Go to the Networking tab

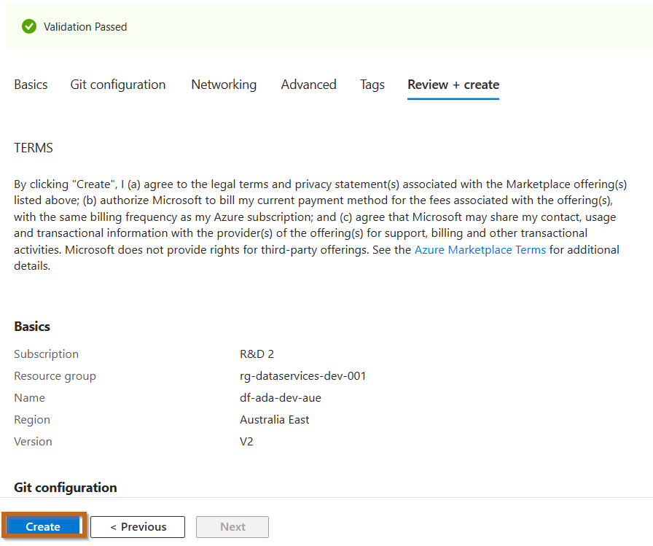tap(224, 85)
